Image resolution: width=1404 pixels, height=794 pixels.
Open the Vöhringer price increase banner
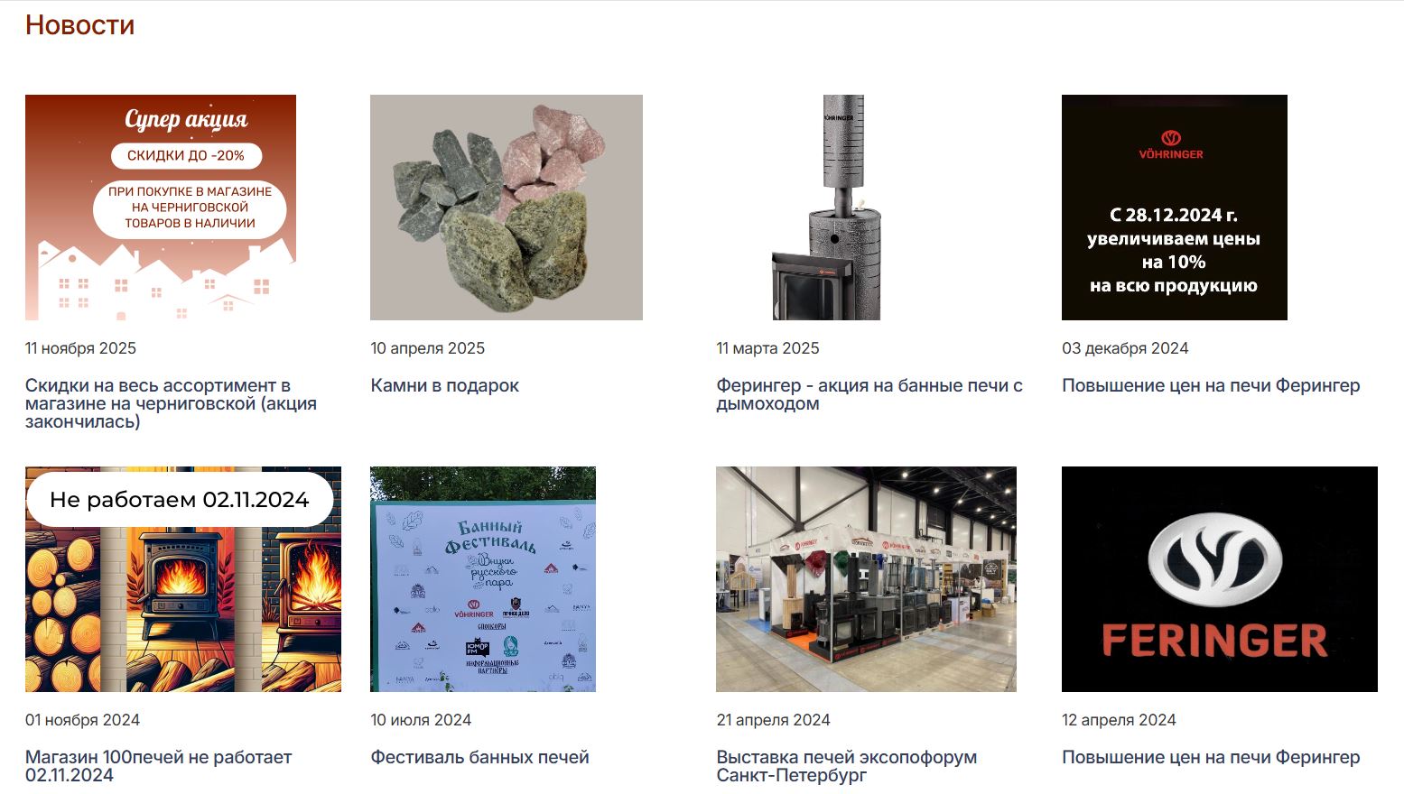click(x=1175, y=208)
